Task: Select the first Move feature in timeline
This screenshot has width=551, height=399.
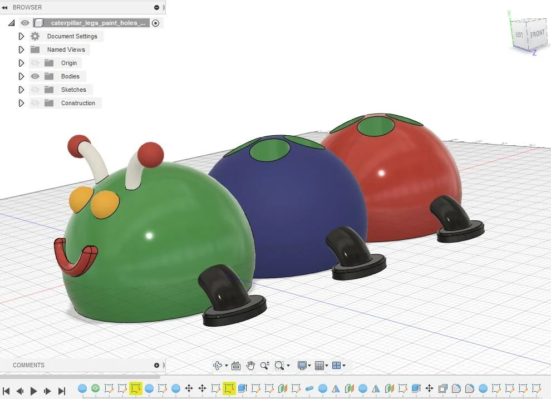Action: click(x=189, y=388)
